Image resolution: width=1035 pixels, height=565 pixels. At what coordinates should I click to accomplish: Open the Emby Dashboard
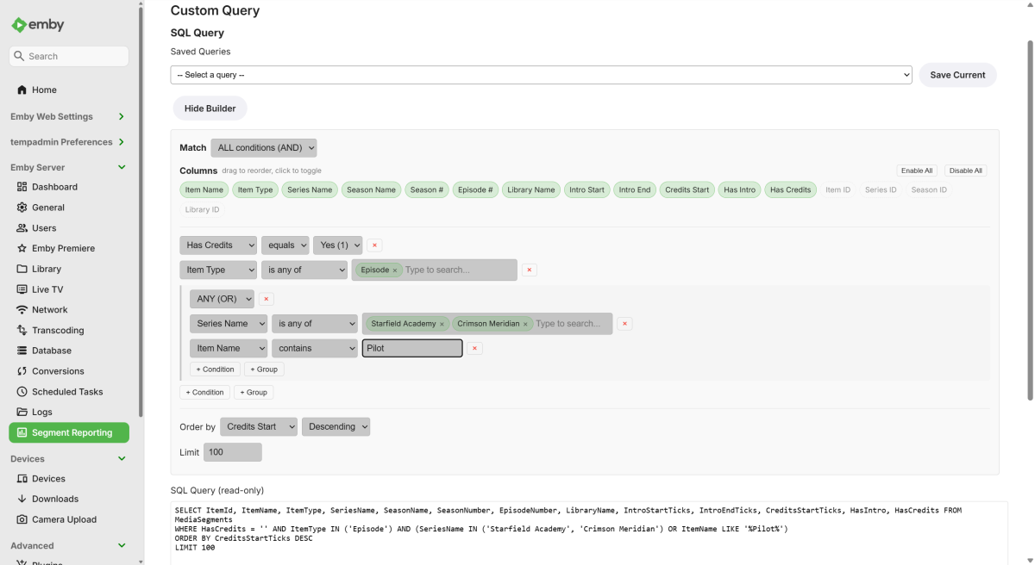coord(52,186)
